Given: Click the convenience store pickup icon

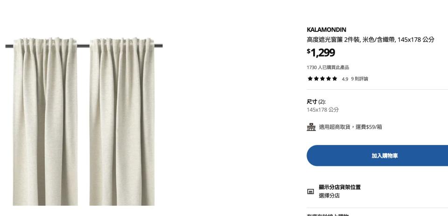Looking at the screenshot, I should click(311, 127).
